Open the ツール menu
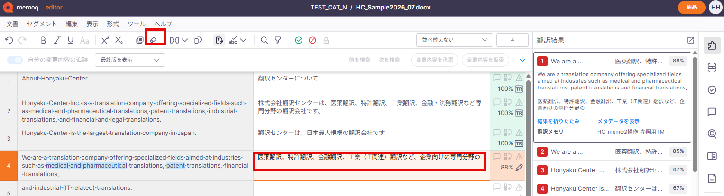724x196 pixels. pyautogui.click(x=137, y=24)
